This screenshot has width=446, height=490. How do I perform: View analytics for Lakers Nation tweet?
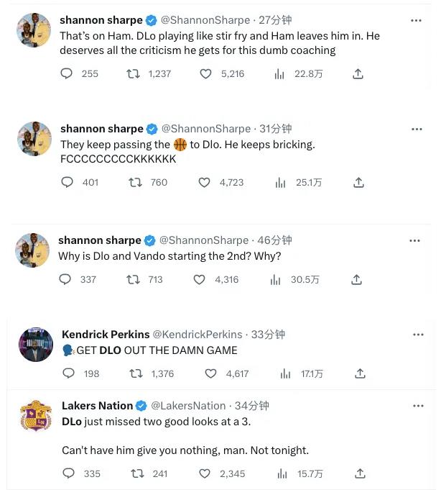click(x=285, y=473)
